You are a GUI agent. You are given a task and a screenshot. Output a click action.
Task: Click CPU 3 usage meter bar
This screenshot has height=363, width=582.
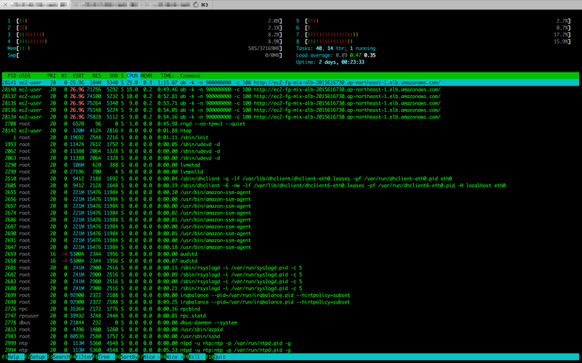[x=149, y=35]
